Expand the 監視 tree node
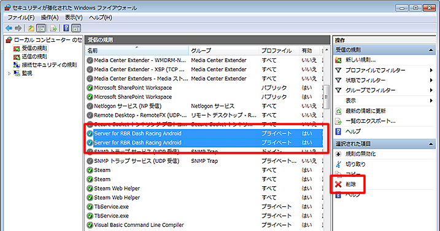 tap(9, 73)
